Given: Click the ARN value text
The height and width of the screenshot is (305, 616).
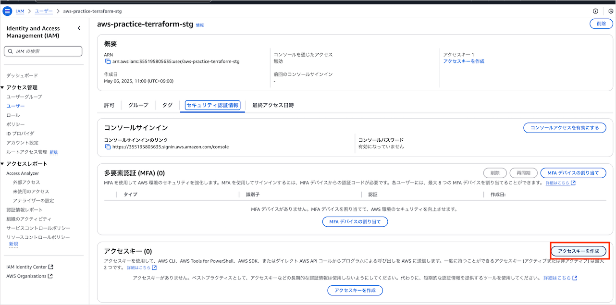Looking at the screenshot, I should pyautogui.click(x=176, y=61).
